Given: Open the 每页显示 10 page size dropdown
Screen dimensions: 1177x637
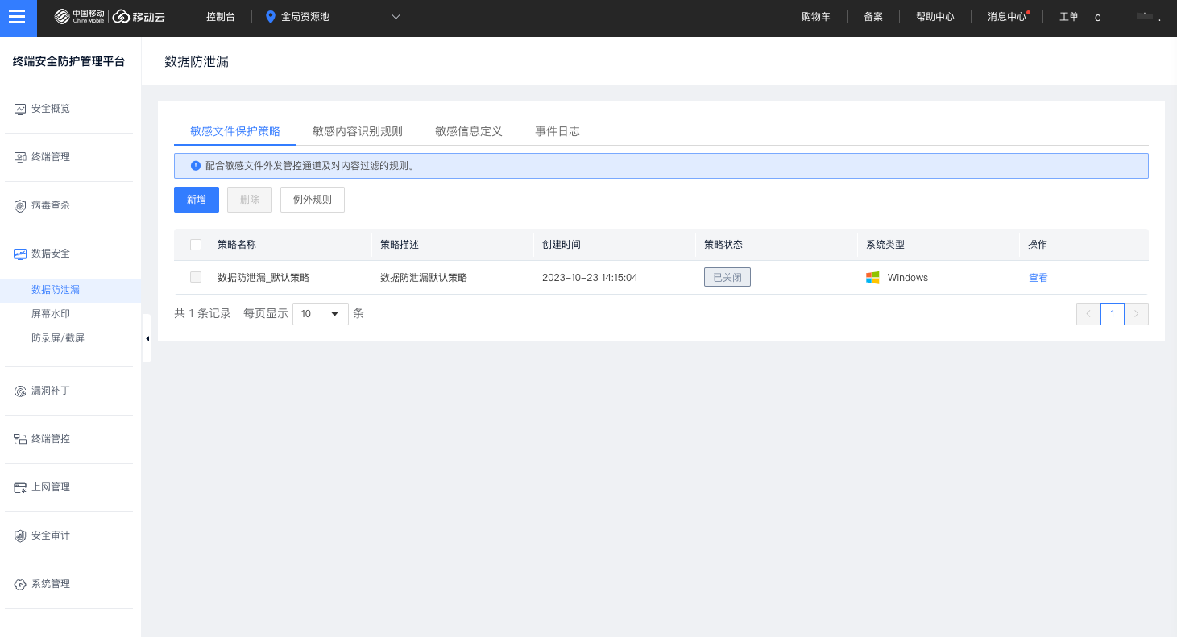Looking at the screenshot, I should coord(321,314).
